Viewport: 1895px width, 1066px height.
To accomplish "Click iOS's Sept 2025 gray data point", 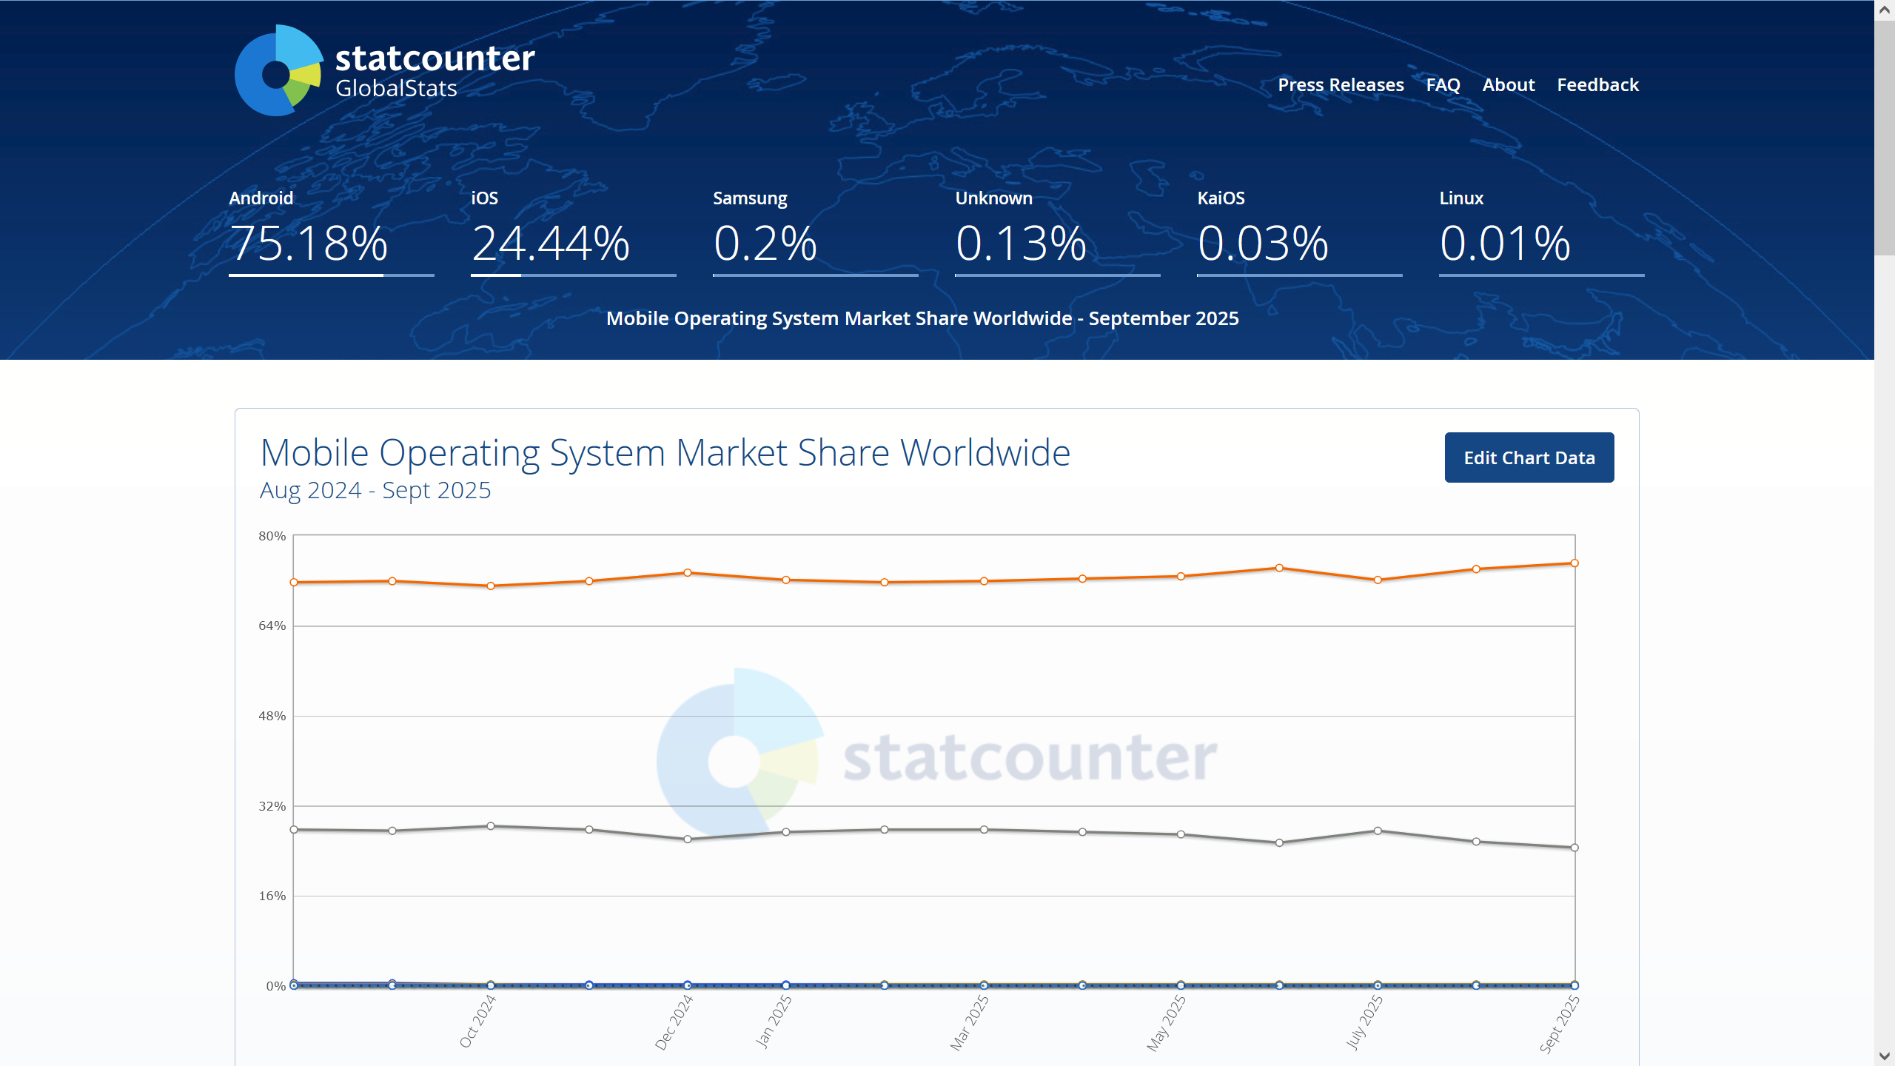I will coord(1574,848).
